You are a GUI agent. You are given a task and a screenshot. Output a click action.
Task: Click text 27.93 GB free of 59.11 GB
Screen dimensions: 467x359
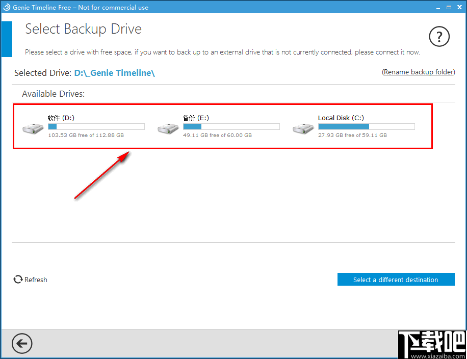[353, 135]
